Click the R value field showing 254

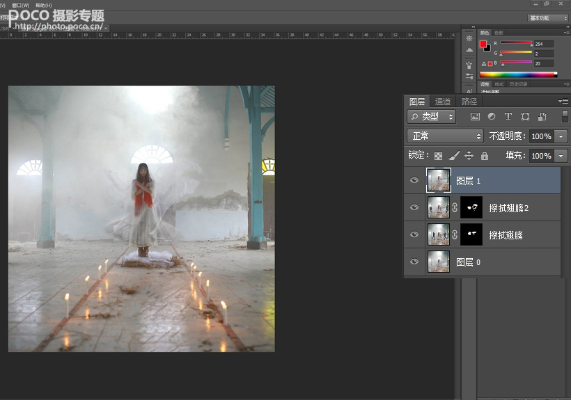tap(544, 44)
